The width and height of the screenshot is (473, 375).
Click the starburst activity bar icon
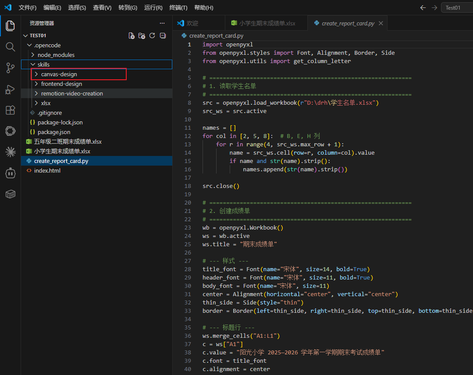point(10,152)
